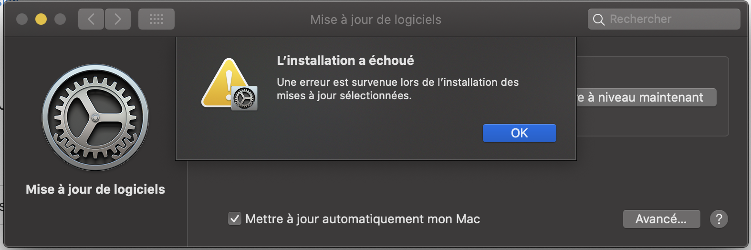Click the large Software Update gear icon
This screenshot has width=751, height=250.
[95, 117]
